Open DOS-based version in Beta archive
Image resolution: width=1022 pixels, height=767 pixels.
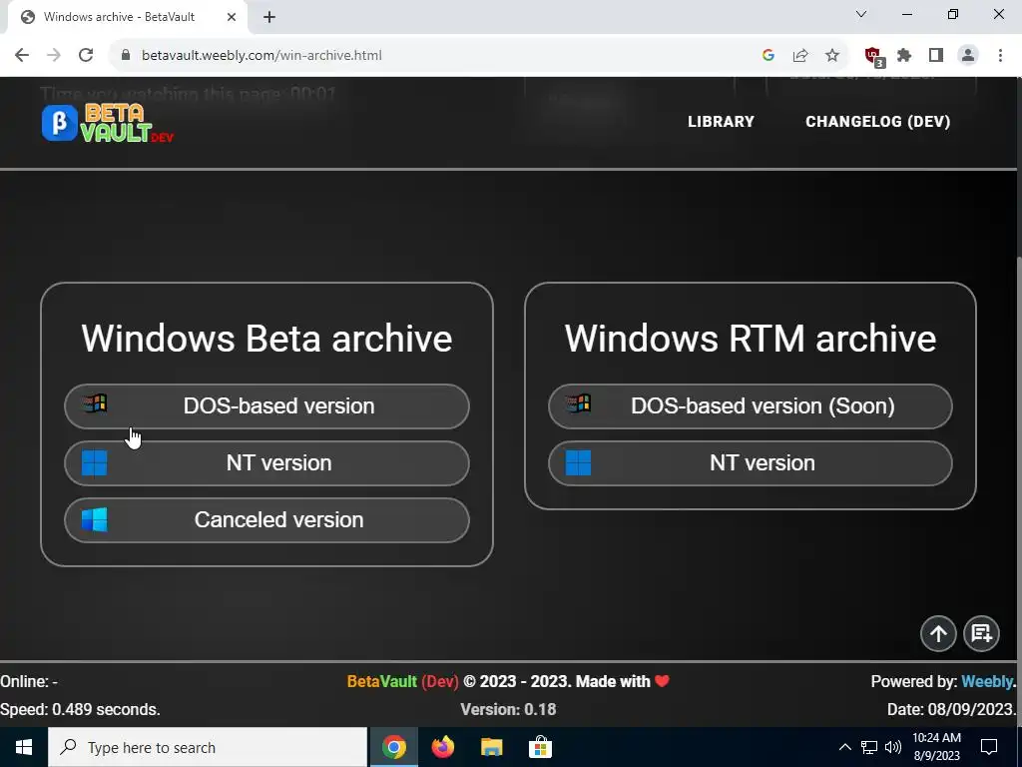(266, 406)
